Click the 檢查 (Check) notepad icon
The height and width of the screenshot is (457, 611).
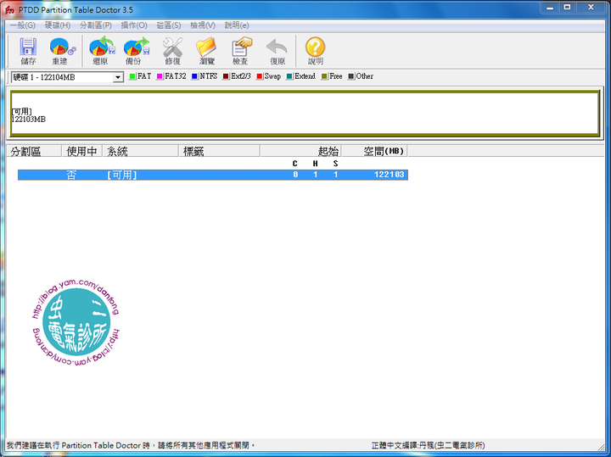(241, 51)
